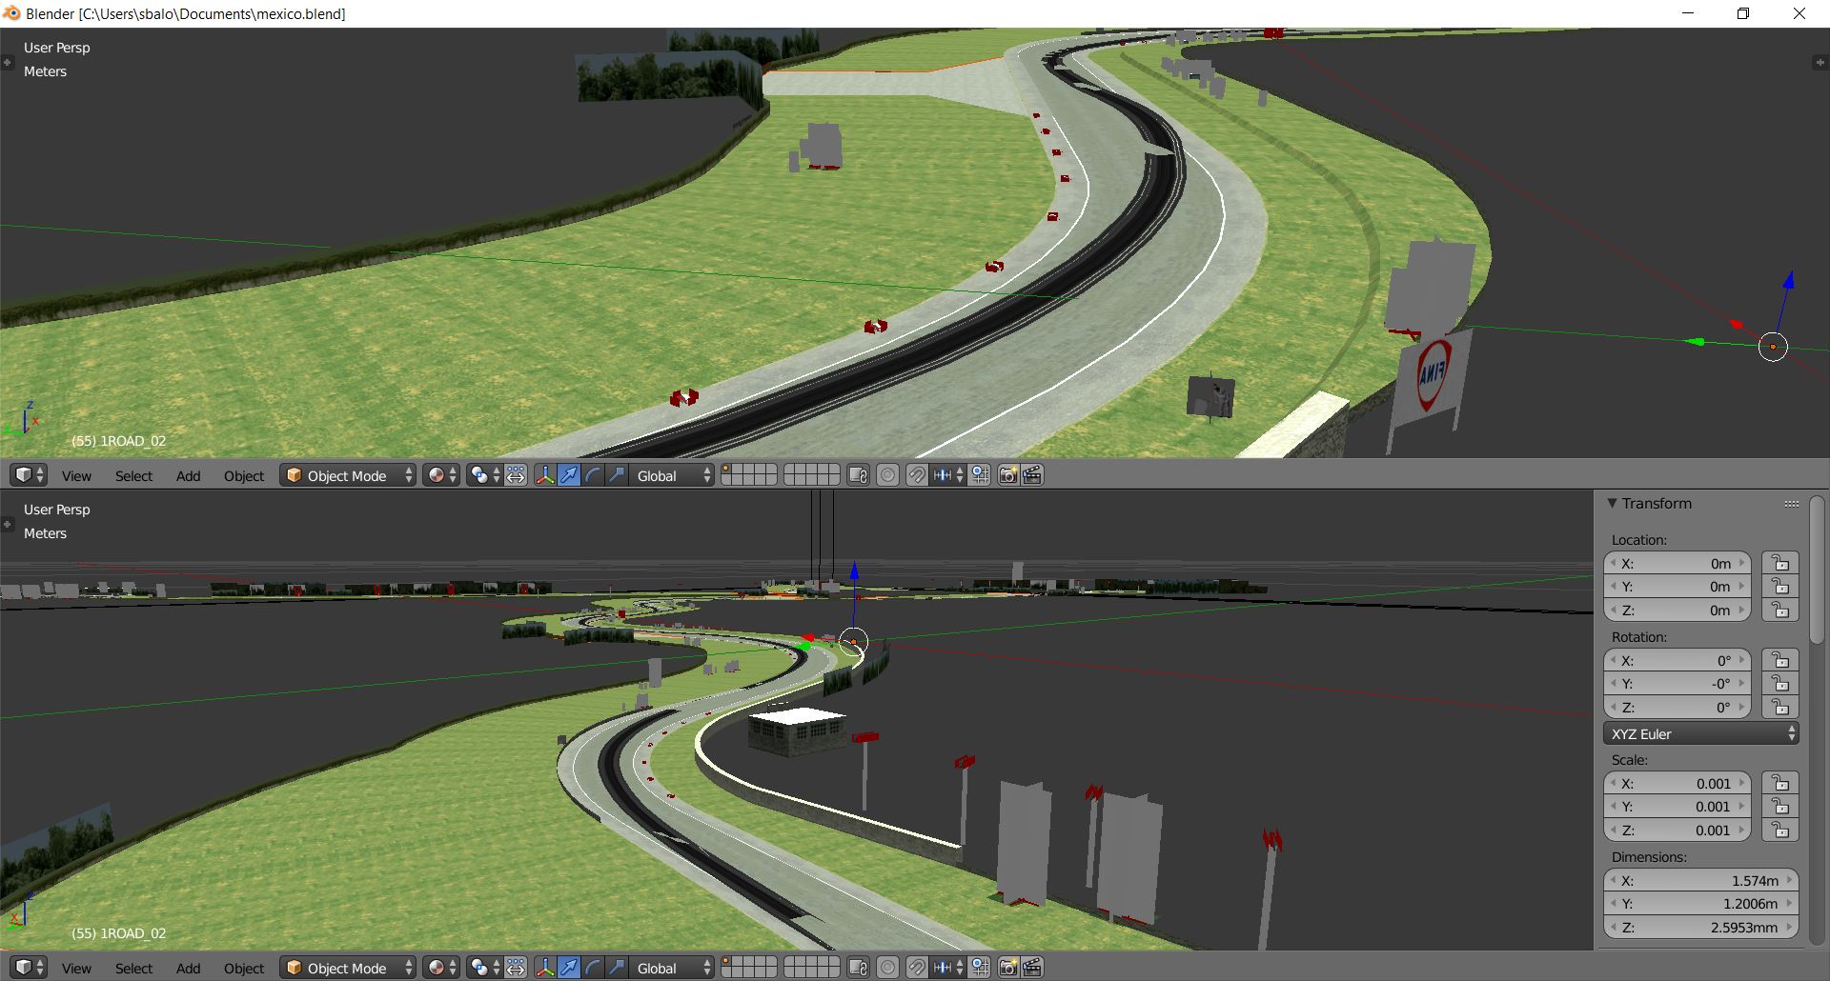
Task: Select translate manipulator arrow in lower header
Action: point(569,968)
